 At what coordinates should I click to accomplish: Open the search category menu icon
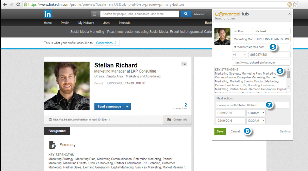95,14
